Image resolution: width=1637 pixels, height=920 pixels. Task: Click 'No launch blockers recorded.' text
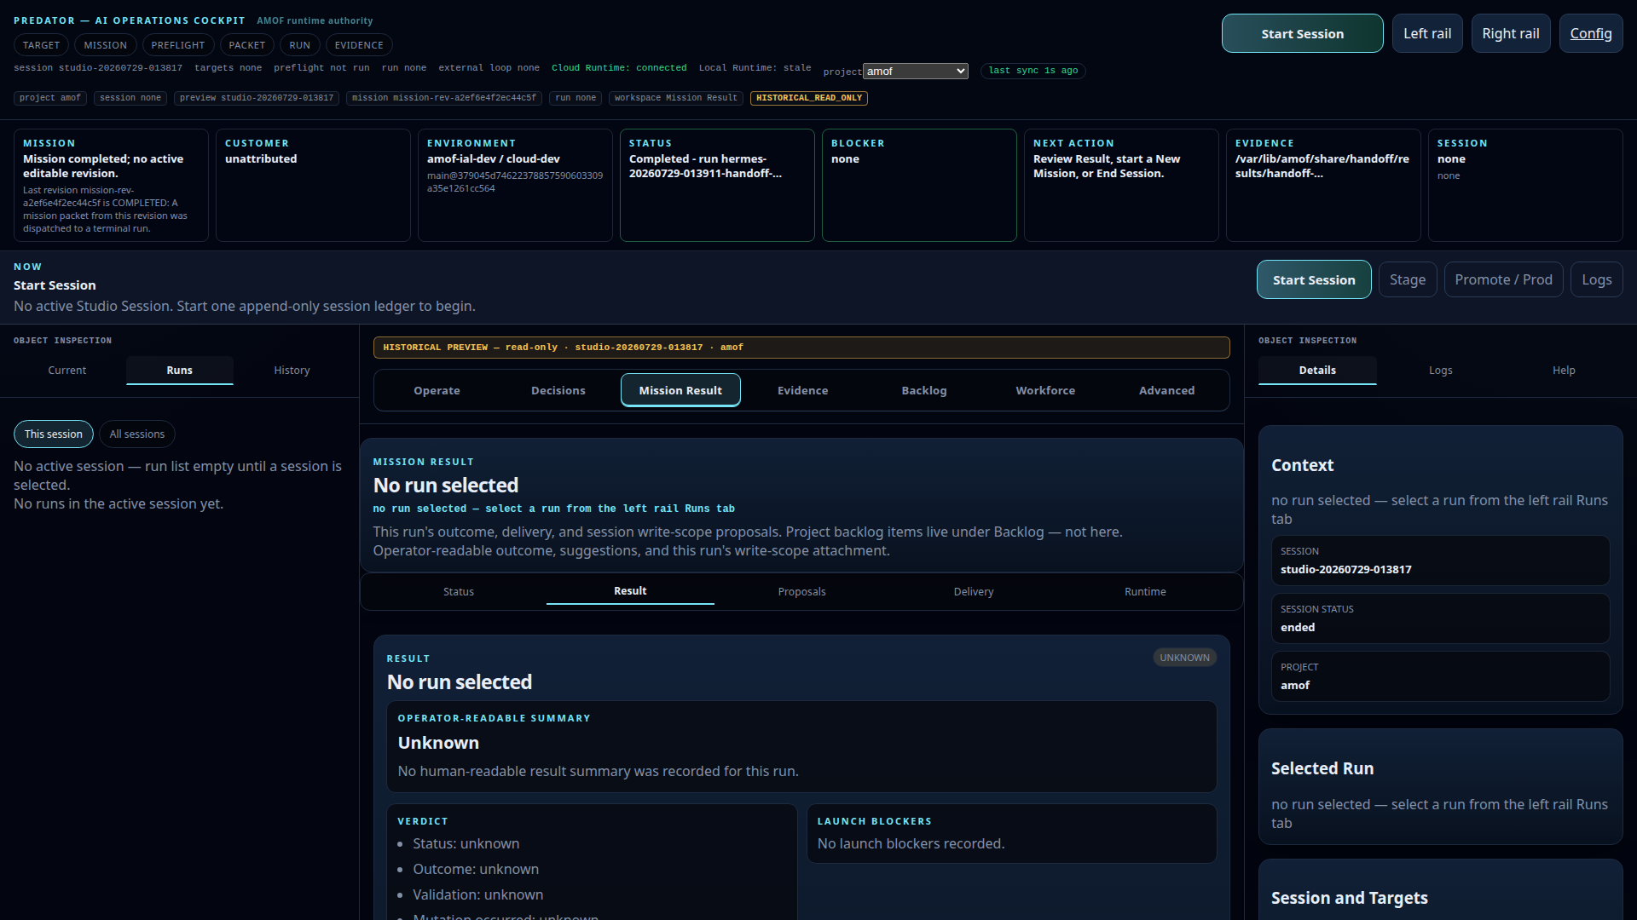(911, 844)
